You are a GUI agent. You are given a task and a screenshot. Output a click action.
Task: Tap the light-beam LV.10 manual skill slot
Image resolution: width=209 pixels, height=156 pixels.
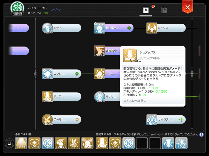pos(21,143)
